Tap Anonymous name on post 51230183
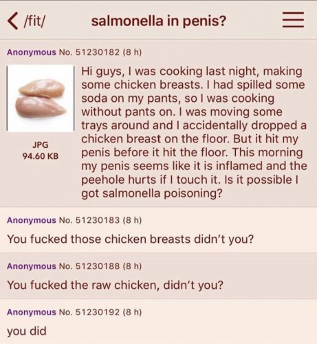Viewport: 317px width, 344px height. tap(32, 220)
